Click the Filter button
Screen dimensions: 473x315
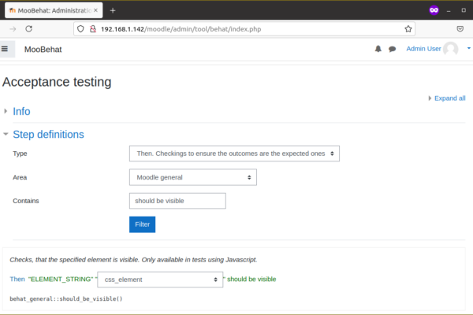142,224
